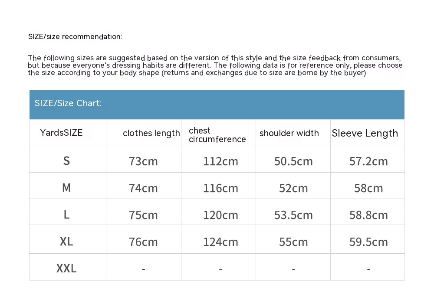The height and width of the screenshot is (307, 434).
Task: Select the L size row label
Action: tap(66, 215)
